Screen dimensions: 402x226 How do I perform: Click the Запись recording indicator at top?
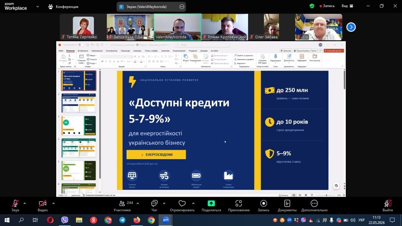(x=327, y=6)
